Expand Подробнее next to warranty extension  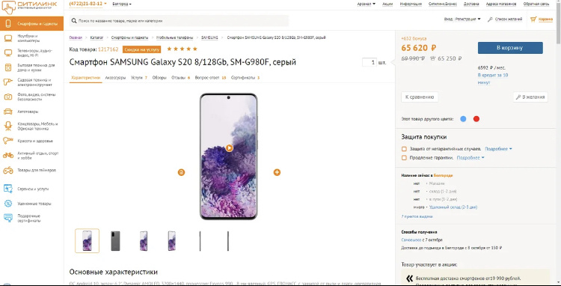click(x=470, y=158)
